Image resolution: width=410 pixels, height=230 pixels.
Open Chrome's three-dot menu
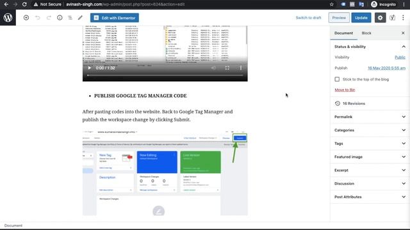click(404, 4)
